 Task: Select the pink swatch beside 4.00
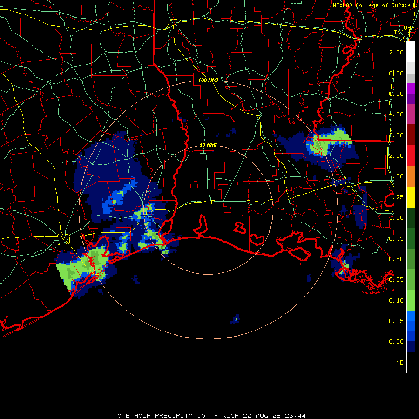point(411,114)
